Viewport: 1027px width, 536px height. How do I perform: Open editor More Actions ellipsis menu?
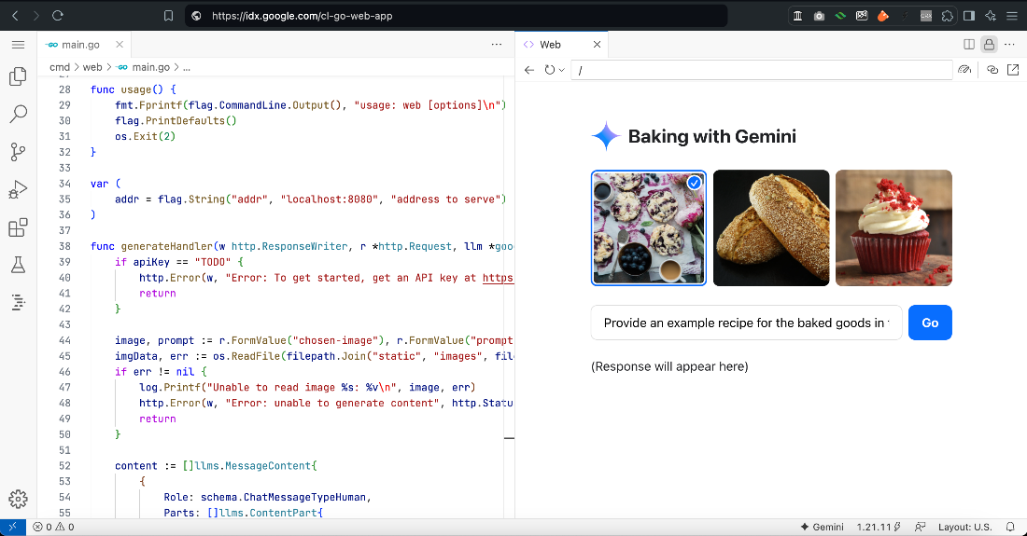(x=497, y=45)
